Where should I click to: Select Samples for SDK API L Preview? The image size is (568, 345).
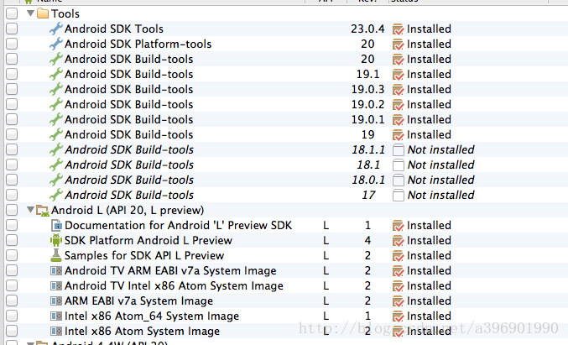point(286,255)
